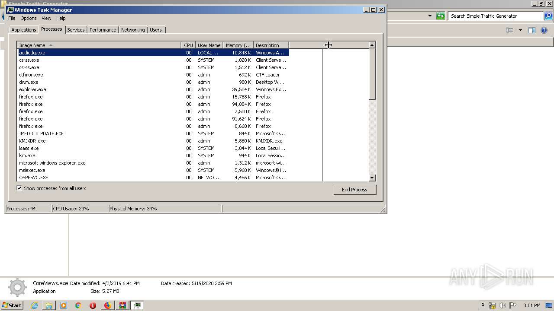Sort by the Memory column header

tap(238, 45)
